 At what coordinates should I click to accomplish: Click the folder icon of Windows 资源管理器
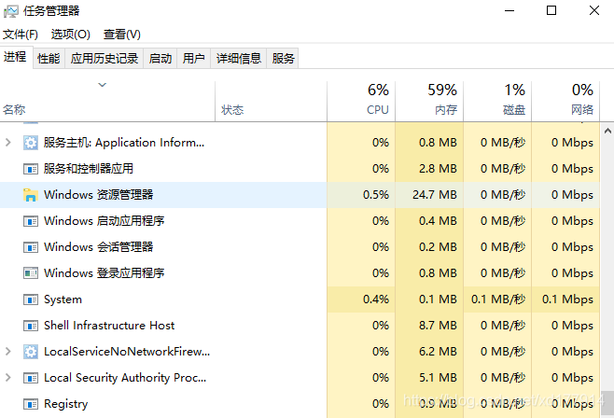click(31, 195)
